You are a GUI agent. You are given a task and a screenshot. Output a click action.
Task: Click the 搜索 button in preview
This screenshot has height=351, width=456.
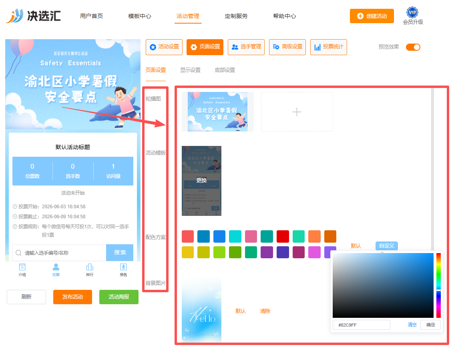point(120,253)
